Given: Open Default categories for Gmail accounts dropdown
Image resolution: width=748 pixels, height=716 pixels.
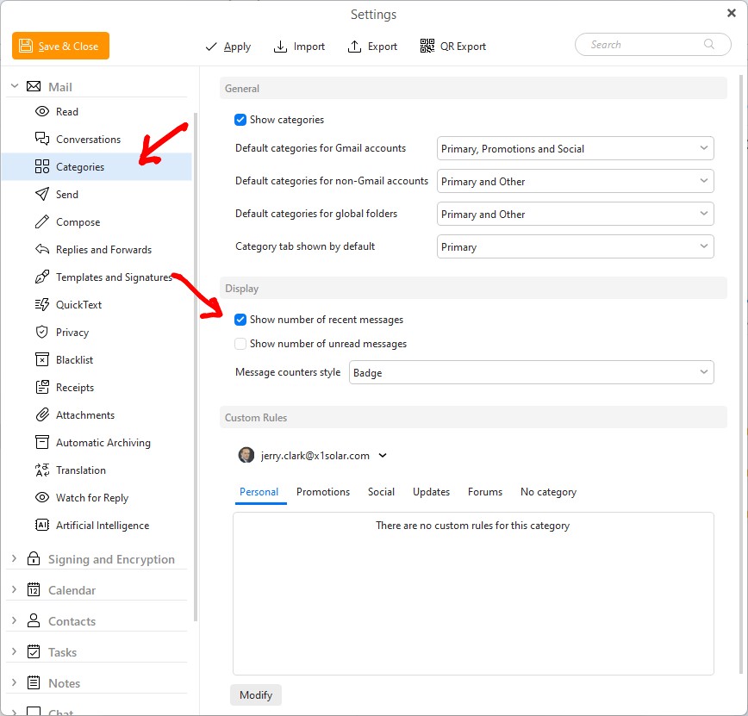Looking at the screenshot, I should [x=575, y=149].
